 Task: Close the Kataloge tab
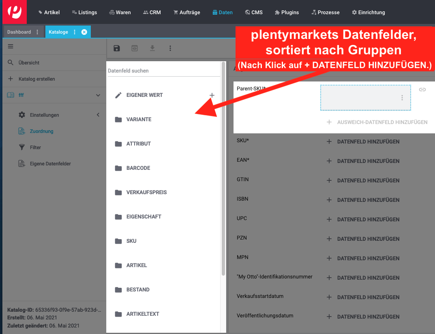[x=84, y=32]
